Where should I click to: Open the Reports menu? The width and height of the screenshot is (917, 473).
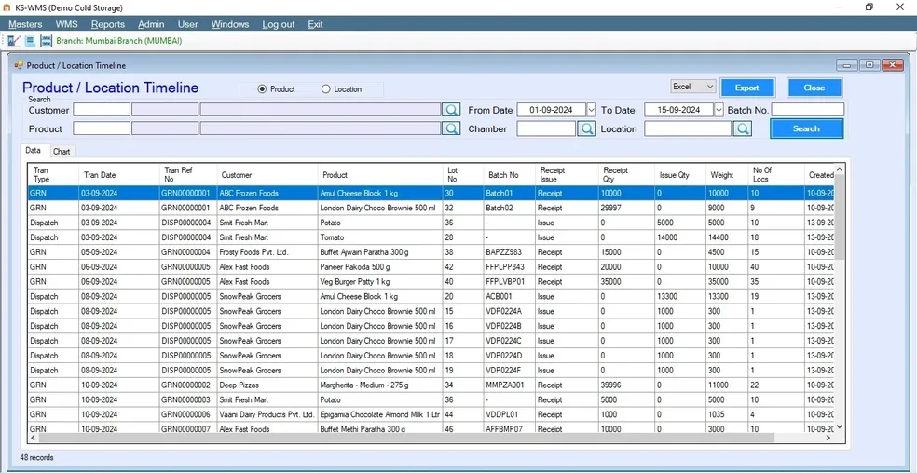click(x=108, y=24)
